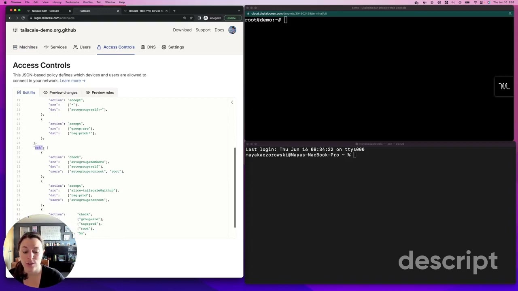
Task: Click the "tag:prod:*" destination text
Action: [x=82, y=133]
